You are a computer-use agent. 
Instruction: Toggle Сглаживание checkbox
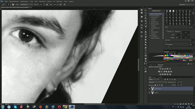click(x=150, y=36)
